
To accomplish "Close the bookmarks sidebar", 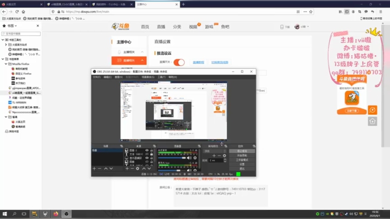I will [x=38, y=25].
